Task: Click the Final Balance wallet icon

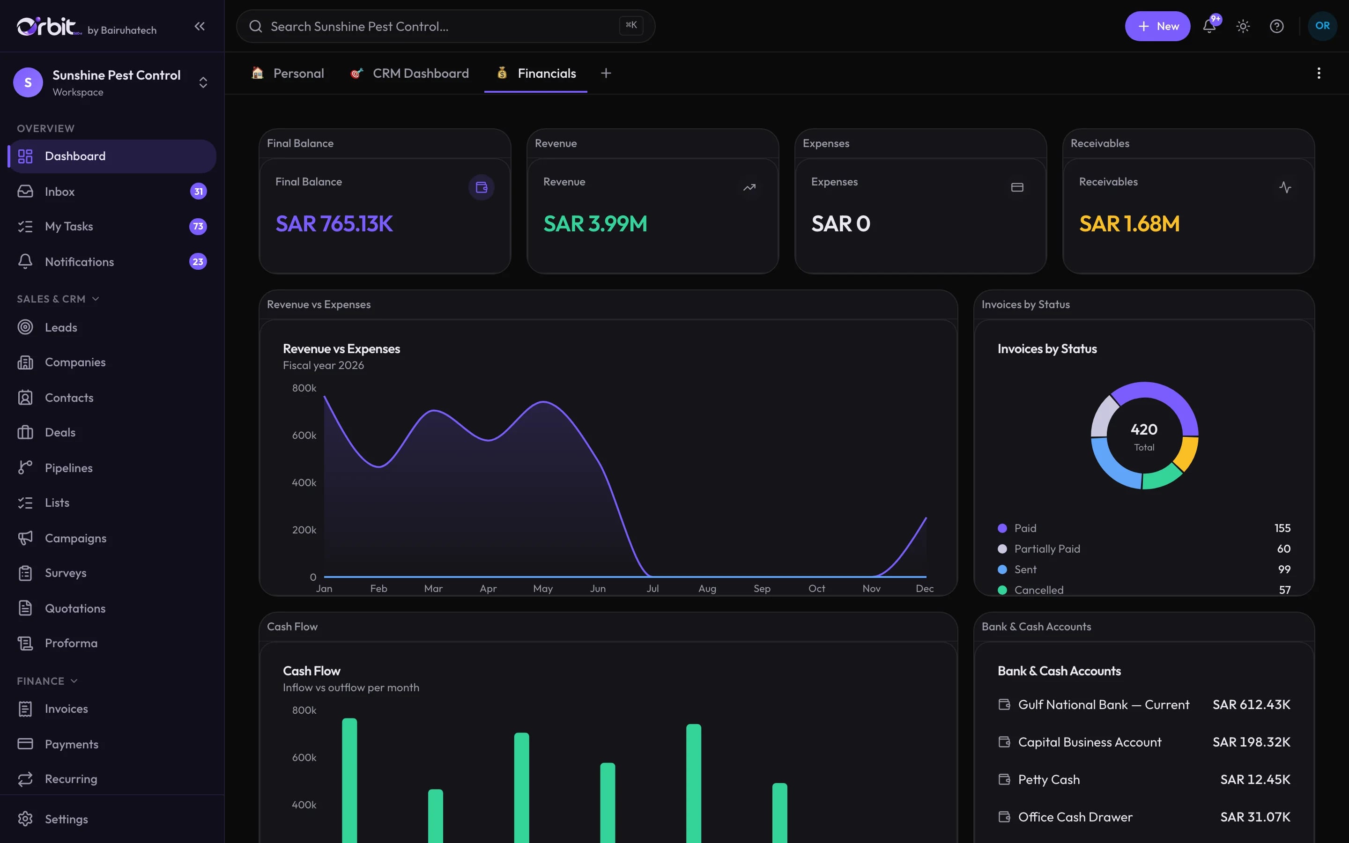Action: (481, 187)
